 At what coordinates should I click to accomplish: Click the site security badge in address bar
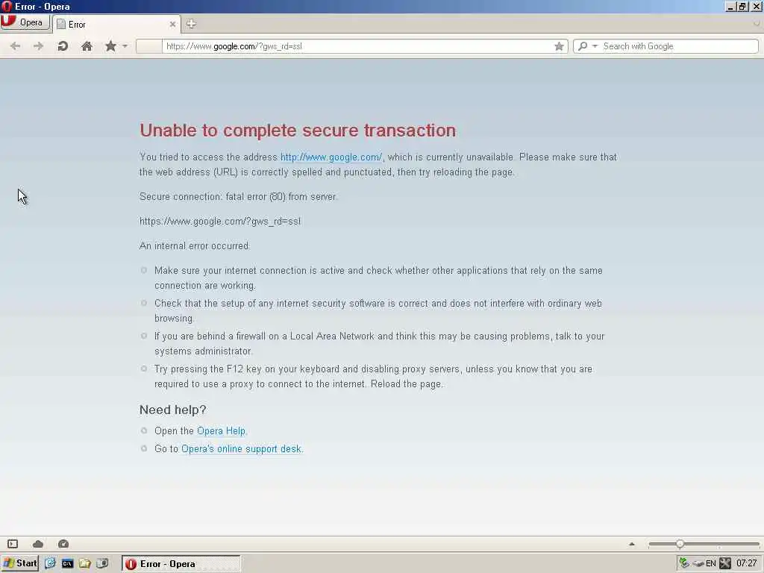pyautogui.click(x=149, y=46)
